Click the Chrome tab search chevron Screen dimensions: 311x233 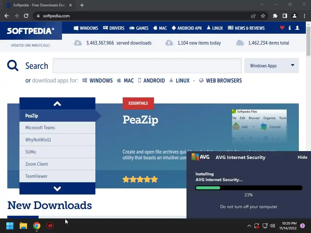(262, 4)
